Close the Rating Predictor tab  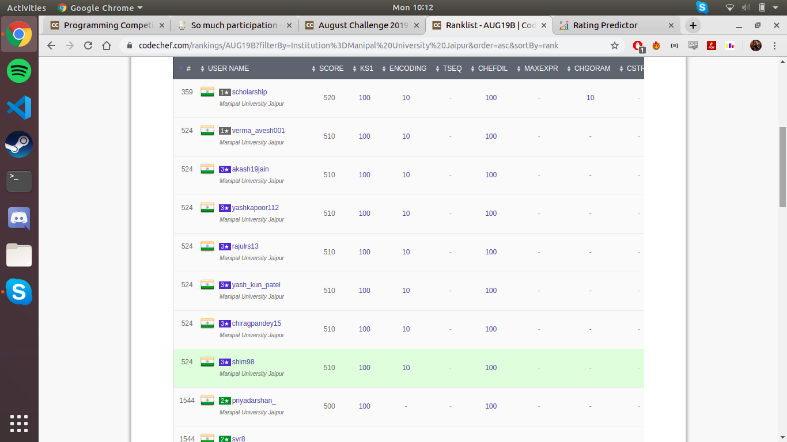671,25
